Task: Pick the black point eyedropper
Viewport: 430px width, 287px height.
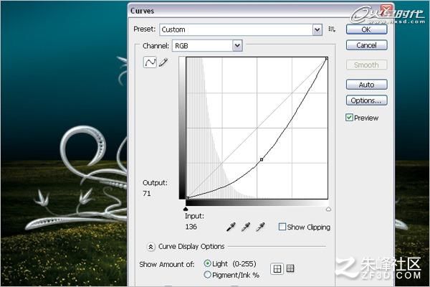Action: pyautogui.click(x=231, y=227)
